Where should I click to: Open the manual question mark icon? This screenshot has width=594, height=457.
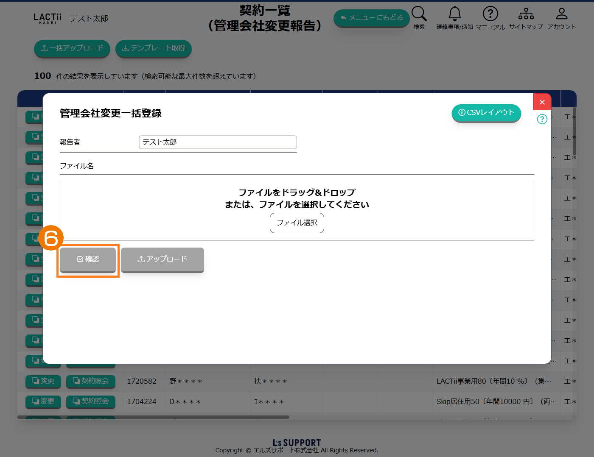pos(490,14)
